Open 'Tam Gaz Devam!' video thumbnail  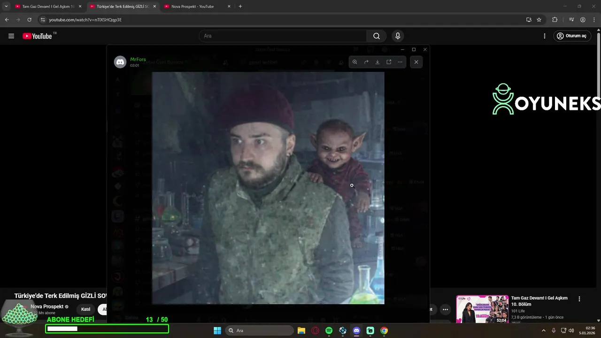482,309
